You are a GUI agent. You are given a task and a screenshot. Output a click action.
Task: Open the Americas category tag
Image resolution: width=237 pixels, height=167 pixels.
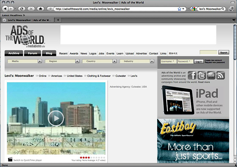(56, 76)
